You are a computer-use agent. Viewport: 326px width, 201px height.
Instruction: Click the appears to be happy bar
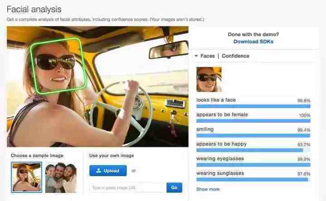253,150
